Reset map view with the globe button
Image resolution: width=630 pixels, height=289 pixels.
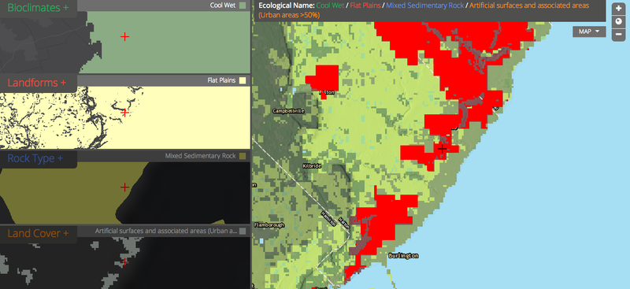619,22
